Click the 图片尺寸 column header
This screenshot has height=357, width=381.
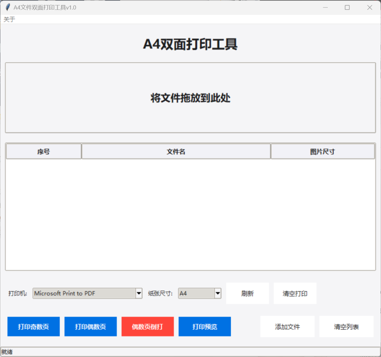pyautogui.click(x=322, y=151)
